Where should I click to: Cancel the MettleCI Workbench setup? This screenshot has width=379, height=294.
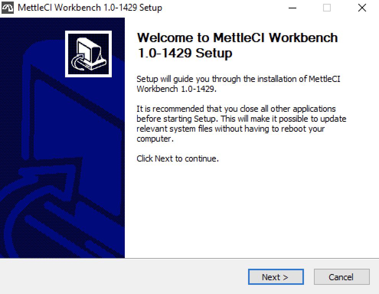click(x=341, y=277)
